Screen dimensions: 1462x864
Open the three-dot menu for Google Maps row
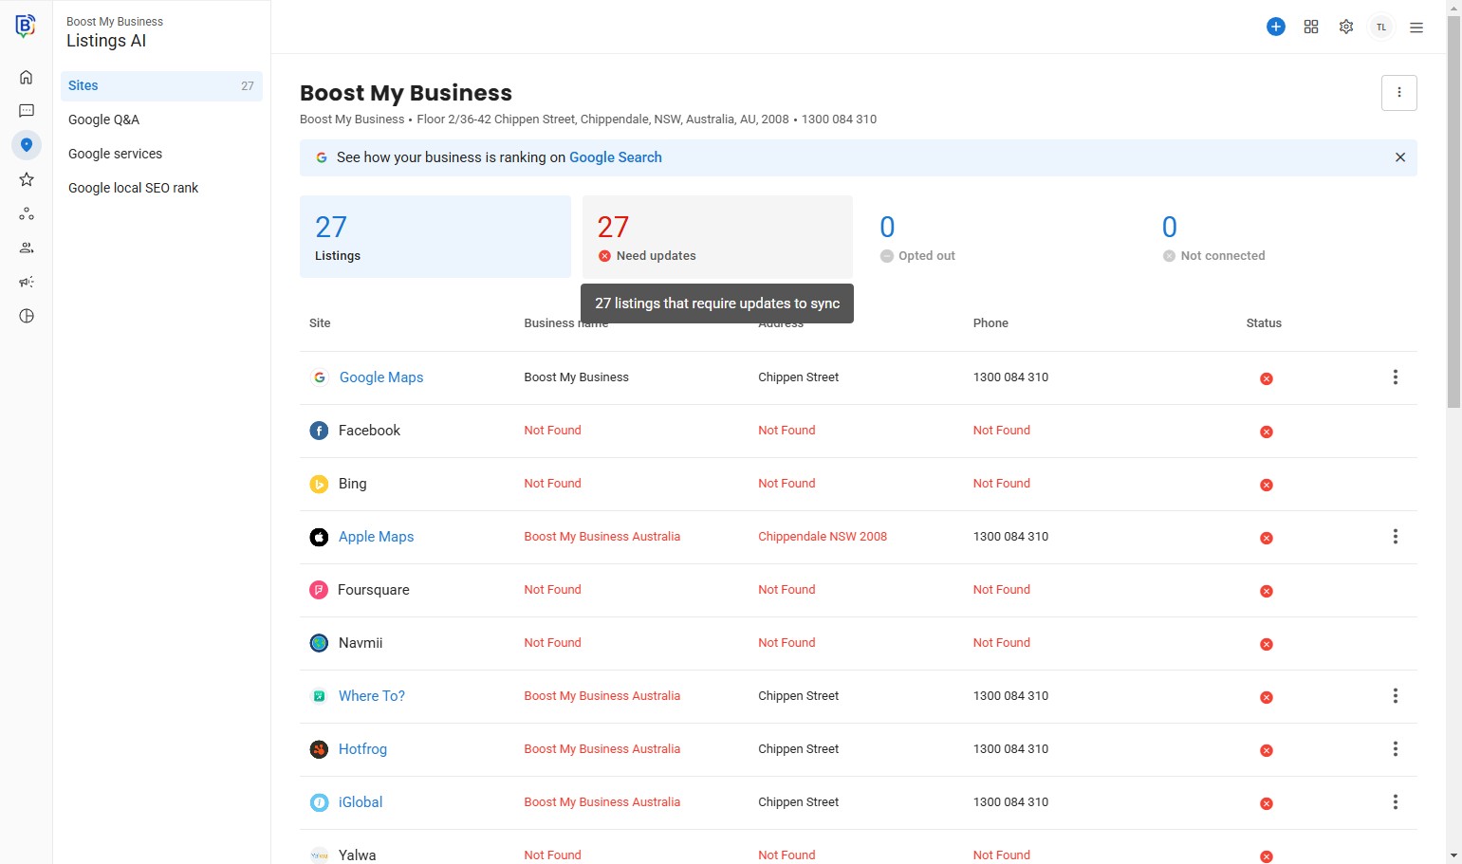1395,377
